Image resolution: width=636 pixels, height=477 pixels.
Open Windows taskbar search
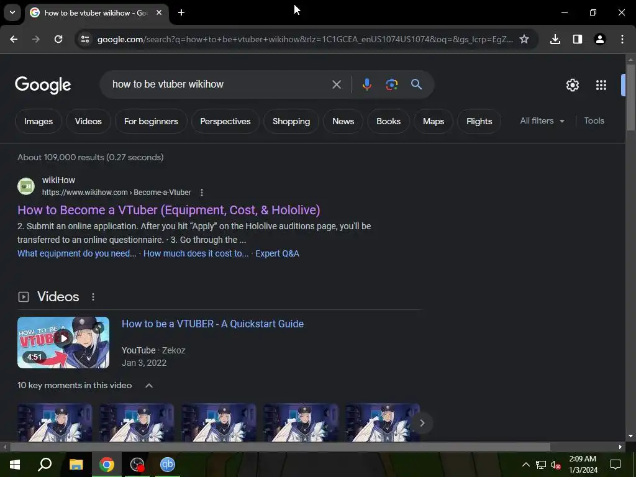[x=45, y=465]
